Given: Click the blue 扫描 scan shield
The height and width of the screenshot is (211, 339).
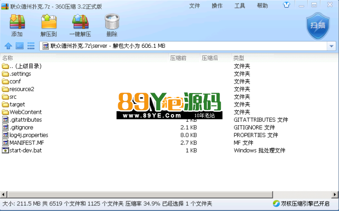Looking at the screenshot, I should point(318,26).
